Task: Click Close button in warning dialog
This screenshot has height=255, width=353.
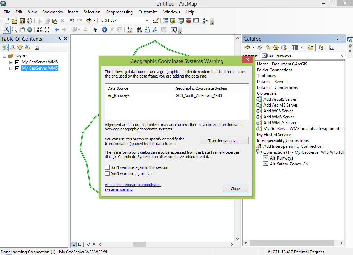Action: pyautogui.click(x=235, y=189)
